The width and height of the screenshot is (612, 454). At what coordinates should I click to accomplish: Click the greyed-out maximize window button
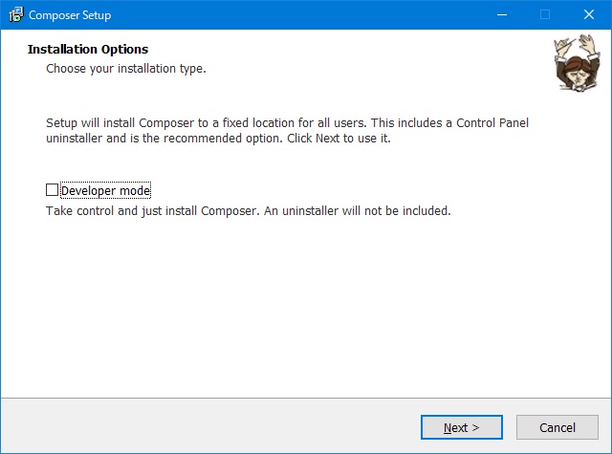click(x=545, y=14)
